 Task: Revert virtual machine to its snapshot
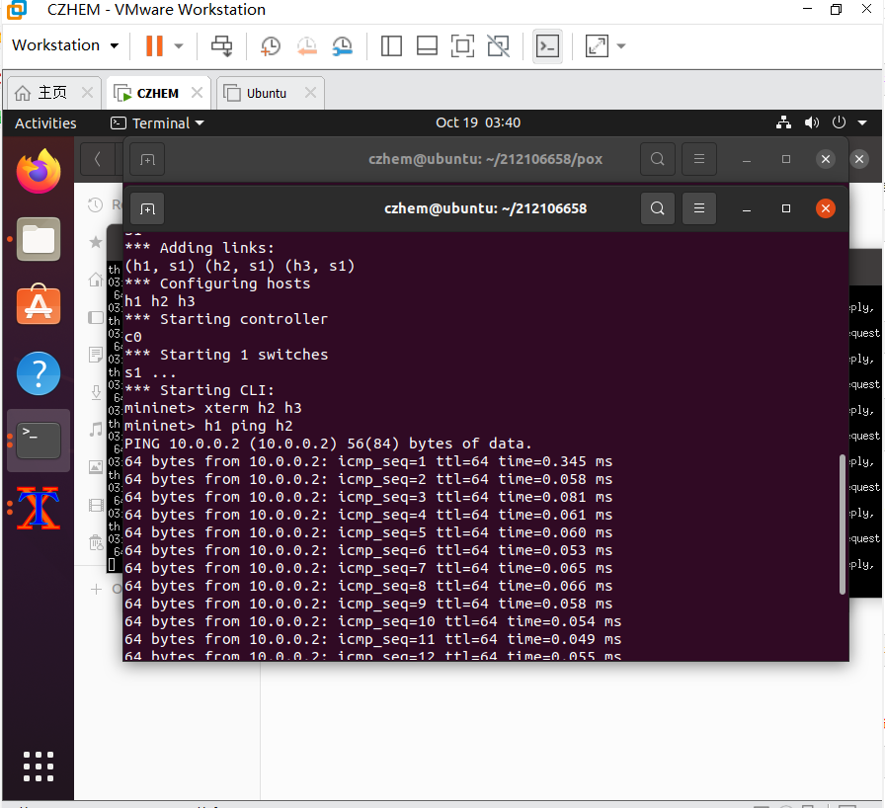pos(306,45)
